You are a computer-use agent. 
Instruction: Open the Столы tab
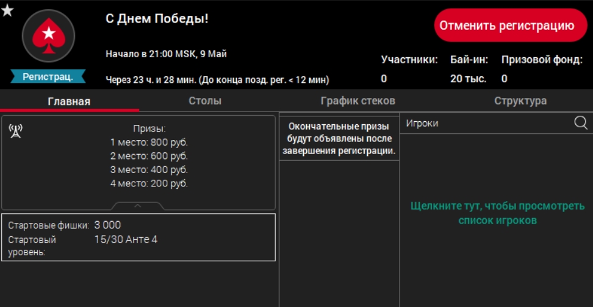205,101
